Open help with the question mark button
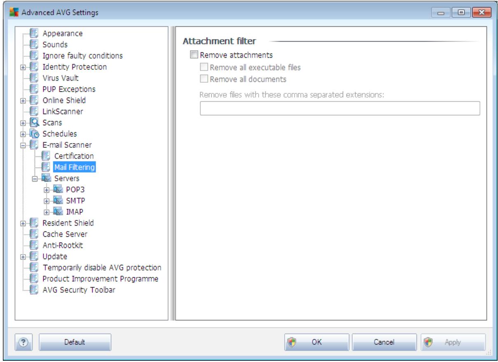 (23, 342)
